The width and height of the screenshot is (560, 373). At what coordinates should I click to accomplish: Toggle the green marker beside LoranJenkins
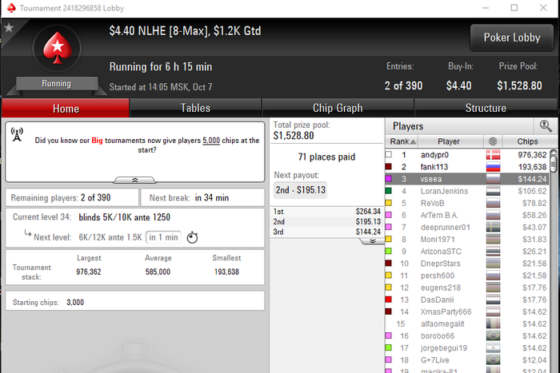click(x=389, y=191)
